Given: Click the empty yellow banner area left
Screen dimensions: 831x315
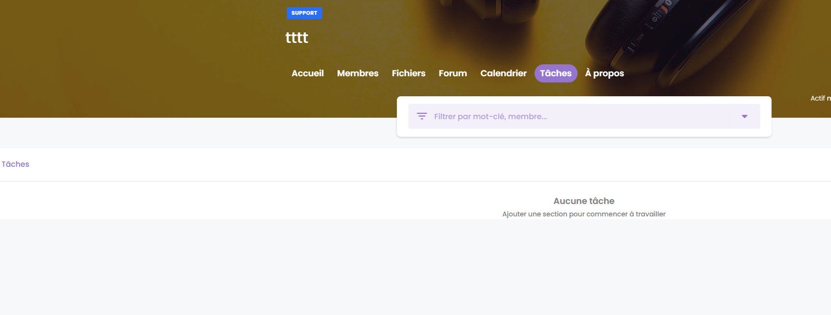Looking at the screenshot, I should pyautogui.click(x=119, y=57).
